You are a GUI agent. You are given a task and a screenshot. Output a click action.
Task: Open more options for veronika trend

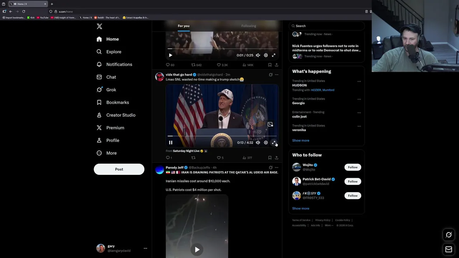(x=359, y=126)
